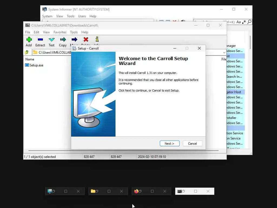
Task: Click the Setup.exe file icon
Action: (27, 65)
